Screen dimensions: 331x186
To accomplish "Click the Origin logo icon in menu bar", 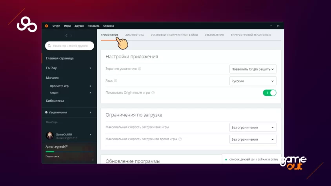I will coord(46,26).
